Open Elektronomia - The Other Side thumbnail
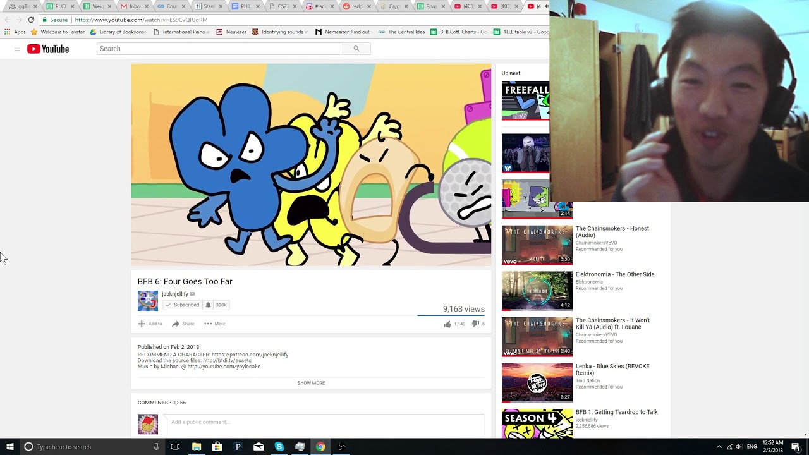809x455 pixels. click(537, 291)
